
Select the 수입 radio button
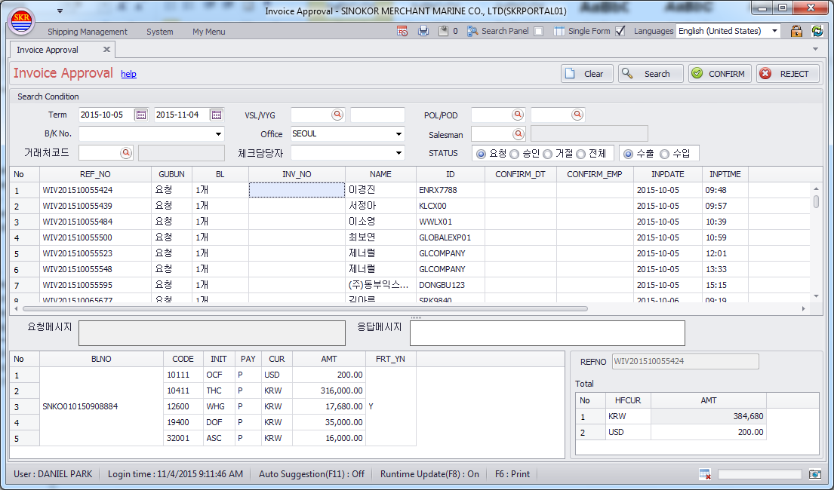point(665,154)
